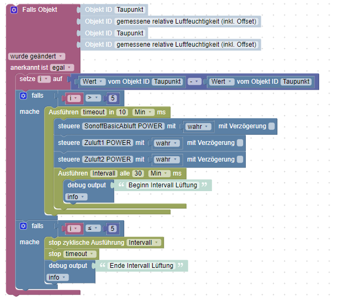339x299 pixels.
Task: Open gear settings on Falls Objekt block
Action: (x=14, y=10)
